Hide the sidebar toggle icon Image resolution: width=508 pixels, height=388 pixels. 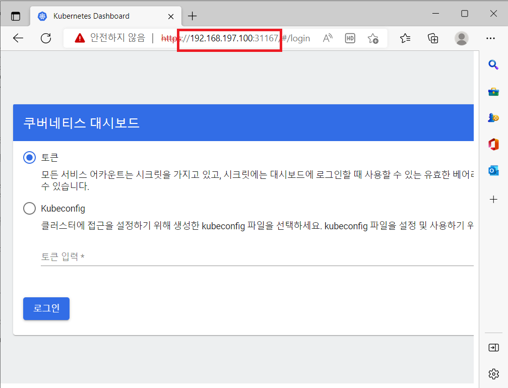[493, 348]
